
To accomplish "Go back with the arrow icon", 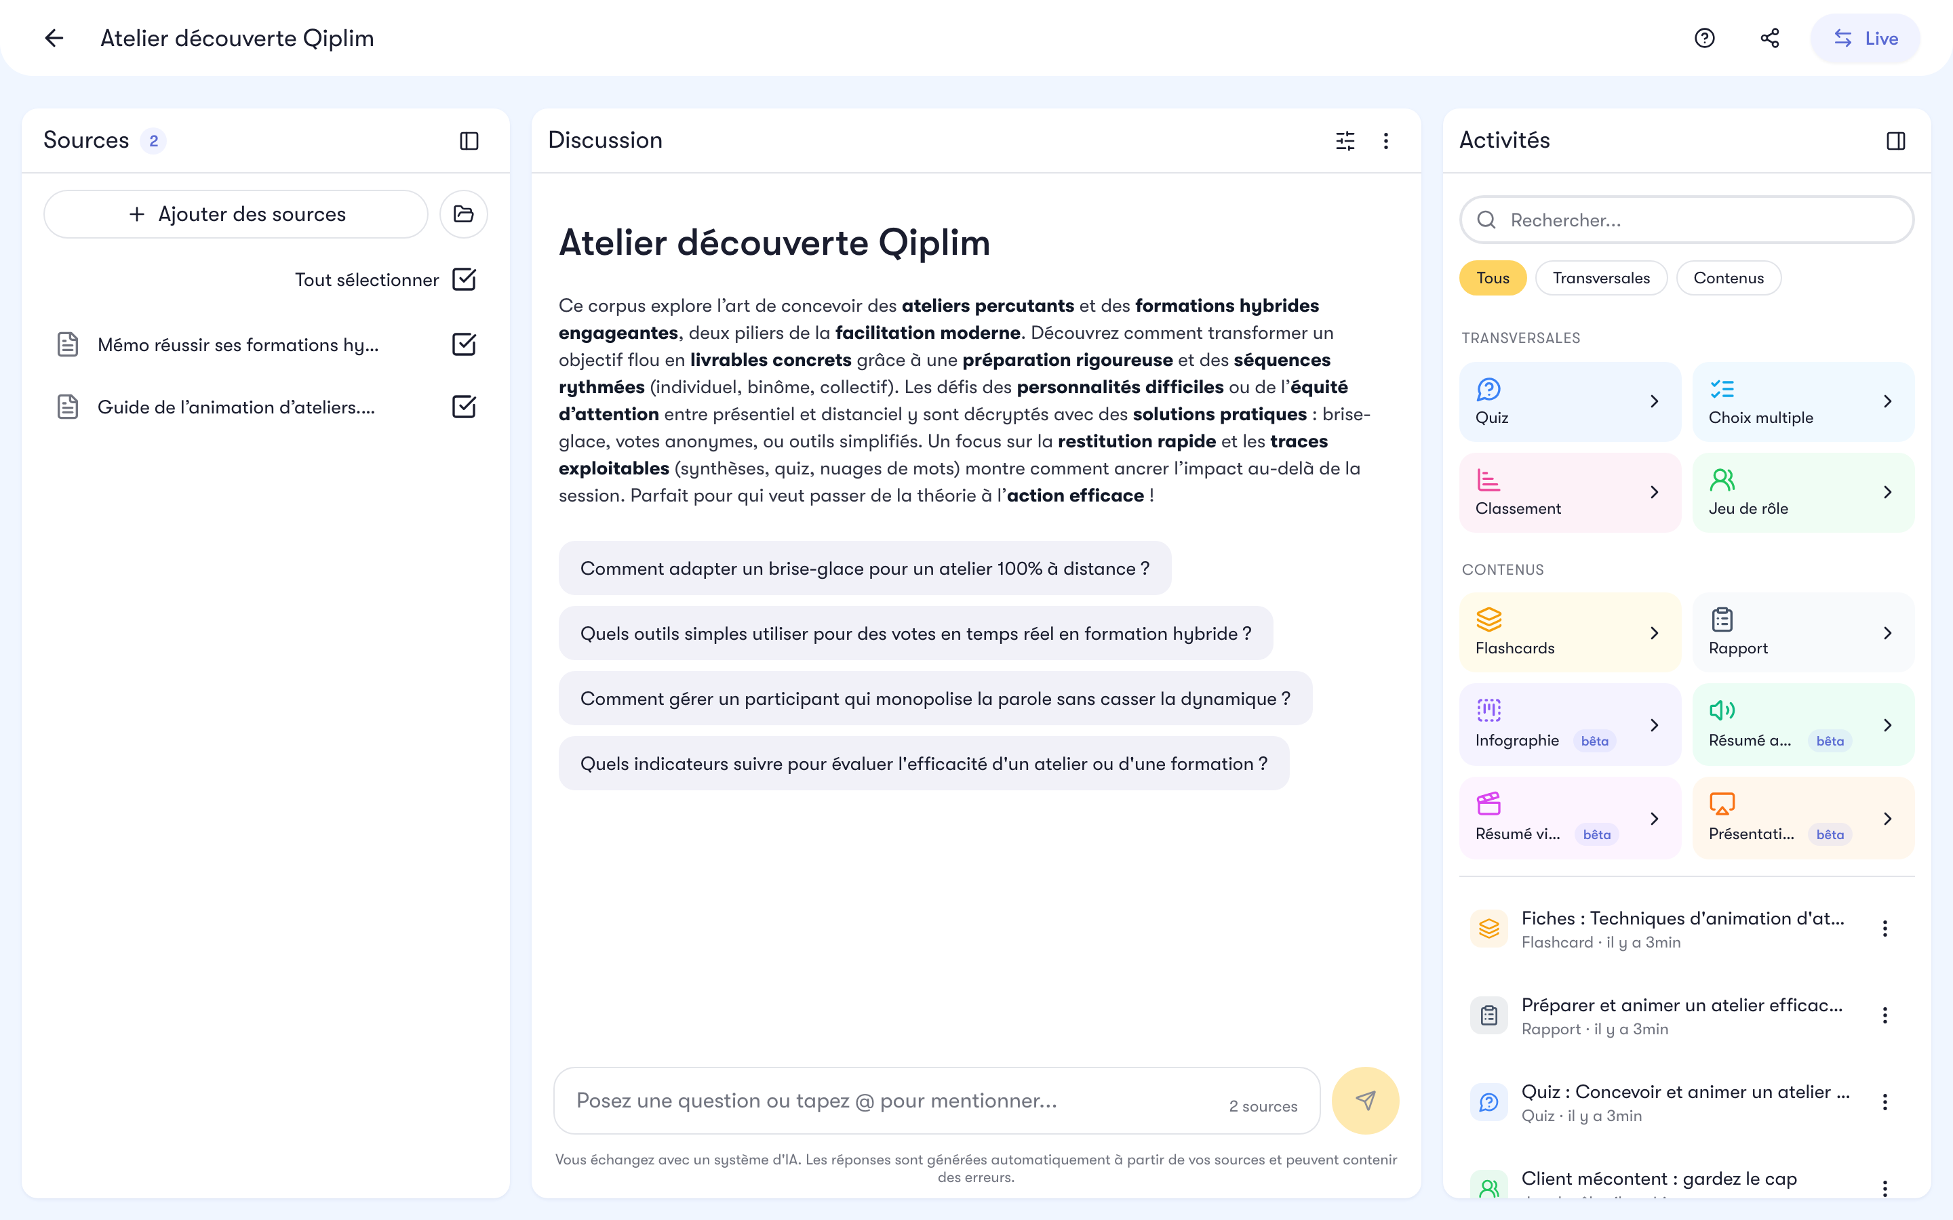I will pos(54,38).
